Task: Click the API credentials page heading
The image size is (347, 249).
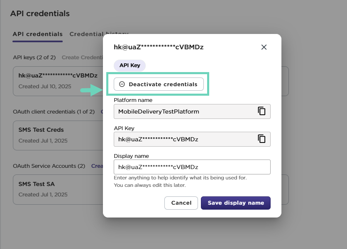Action: coord(40,14)
